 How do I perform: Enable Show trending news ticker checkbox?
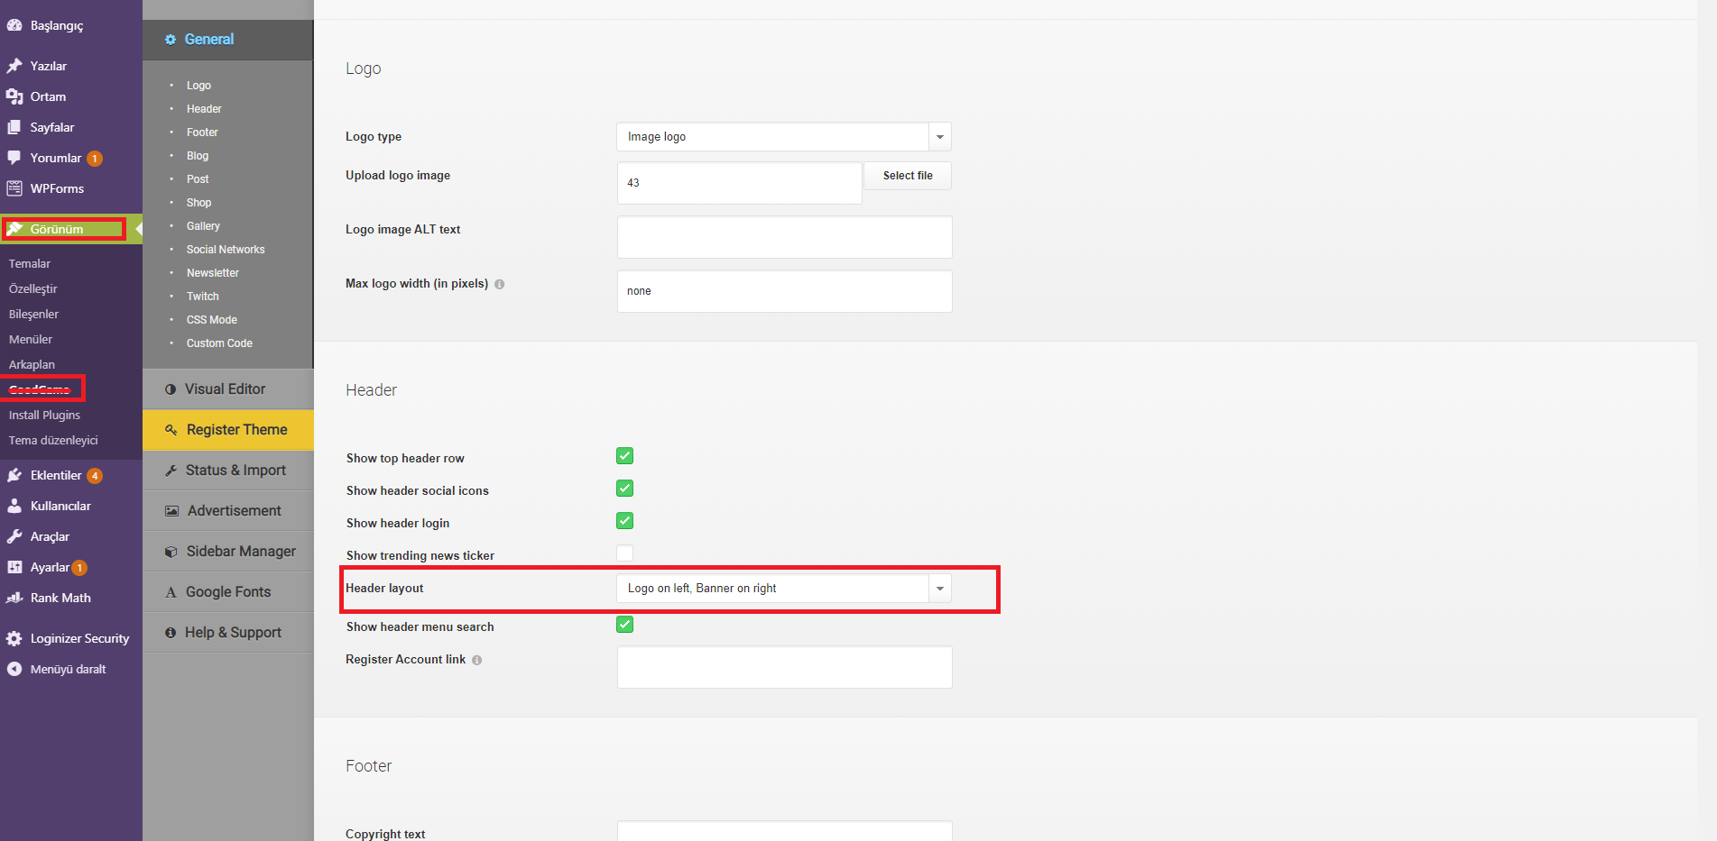(x=624, y=553)
